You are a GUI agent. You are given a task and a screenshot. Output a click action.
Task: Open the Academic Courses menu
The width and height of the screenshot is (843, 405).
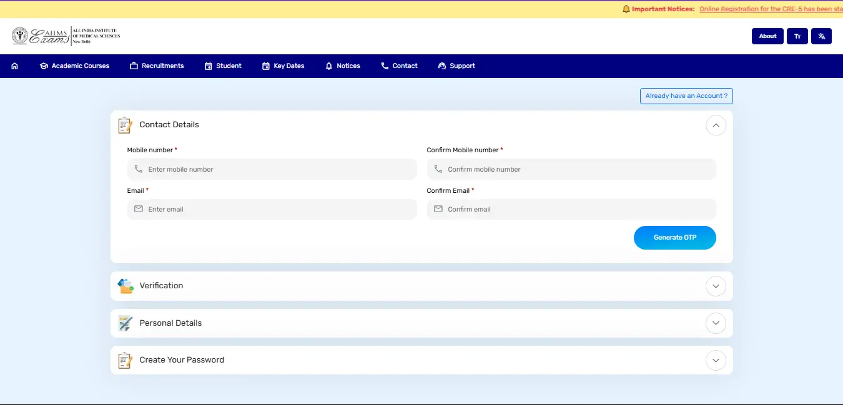click(74, 66)
